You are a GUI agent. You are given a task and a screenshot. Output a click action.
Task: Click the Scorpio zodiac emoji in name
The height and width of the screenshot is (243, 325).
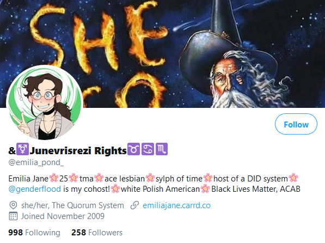pos(162,149)
